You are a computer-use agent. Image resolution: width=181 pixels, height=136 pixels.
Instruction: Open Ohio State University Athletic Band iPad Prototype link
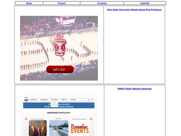(134, 10)
